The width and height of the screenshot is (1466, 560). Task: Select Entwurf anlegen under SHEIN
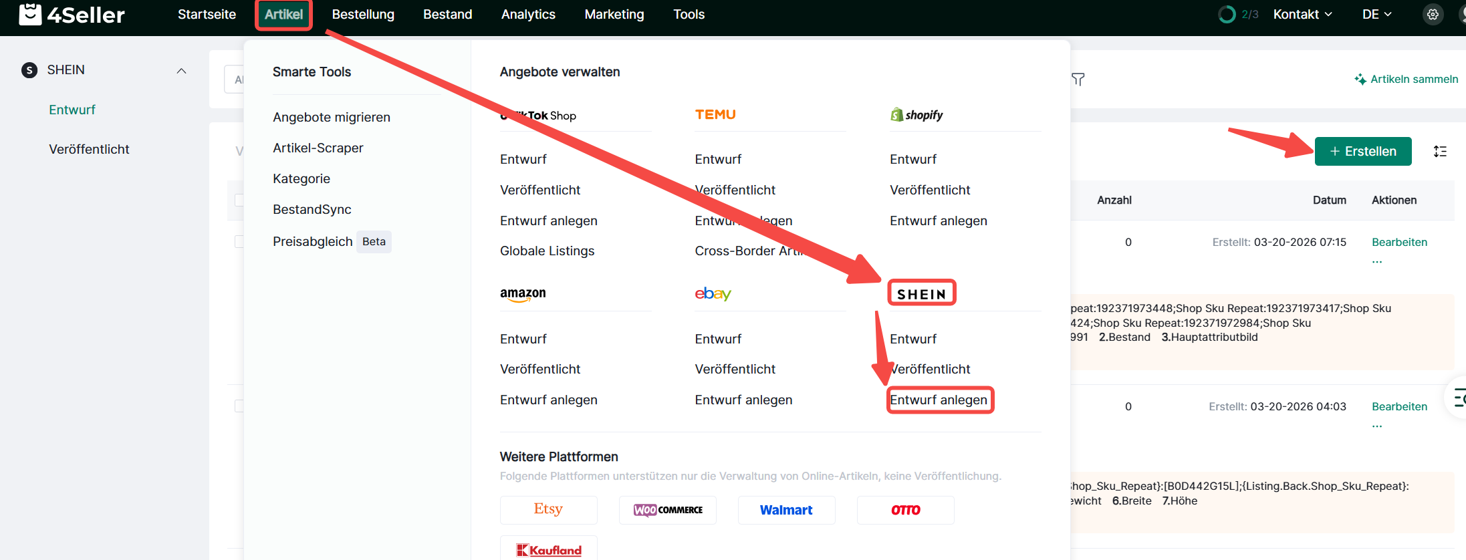pos(939,400)
